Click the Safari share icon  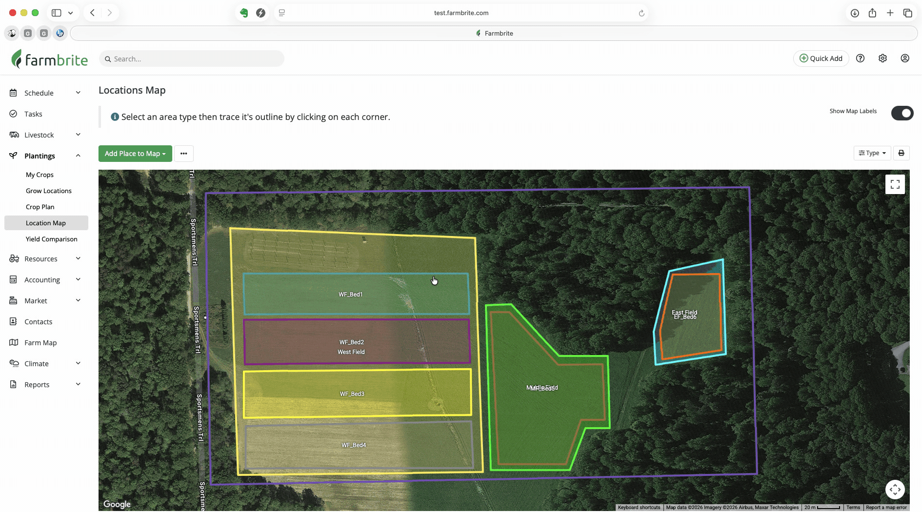872,13
